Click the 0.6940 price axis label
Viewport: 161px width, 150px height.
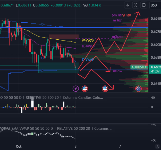click(156, 19)
